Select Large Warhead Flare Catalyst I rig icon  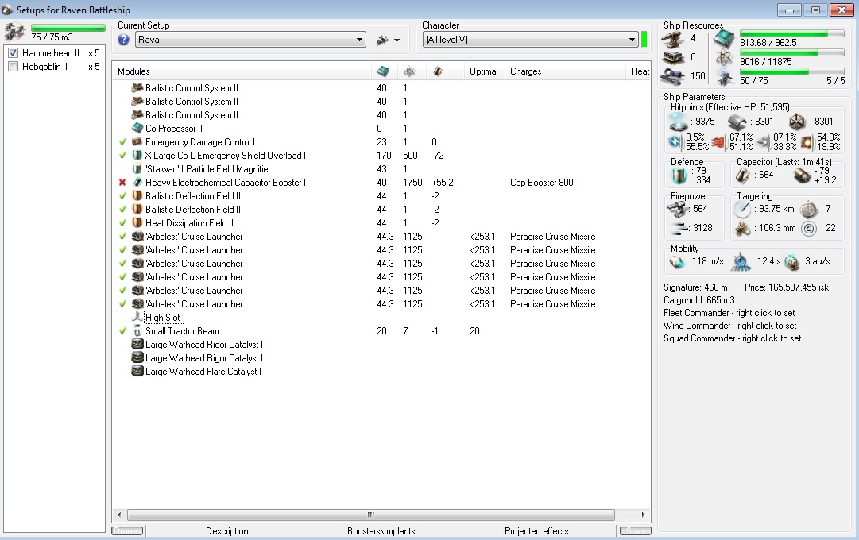137,372
